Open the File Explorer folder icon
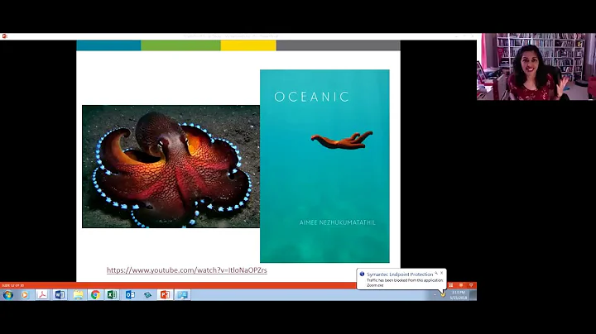Viewport: 596px width, 334px height. (x=78, y=295)
